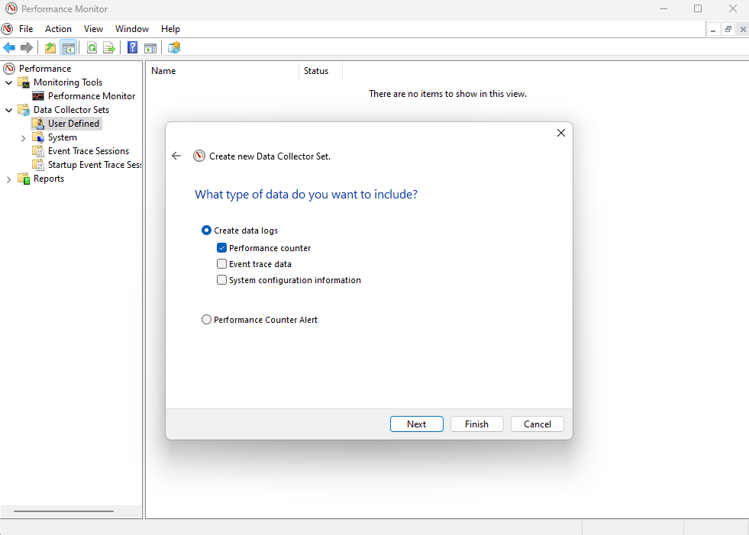749x535 pixels.
Task: Enable the Event trace data checkbox
Action: 222,264
